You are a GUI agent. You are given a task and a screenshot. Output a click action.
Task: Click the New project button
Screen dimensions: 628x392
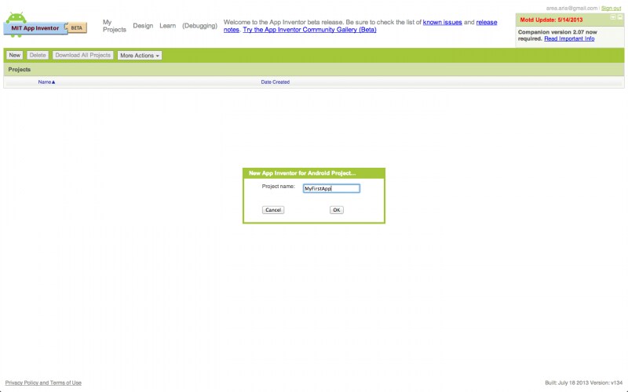[x=14, y=56]
